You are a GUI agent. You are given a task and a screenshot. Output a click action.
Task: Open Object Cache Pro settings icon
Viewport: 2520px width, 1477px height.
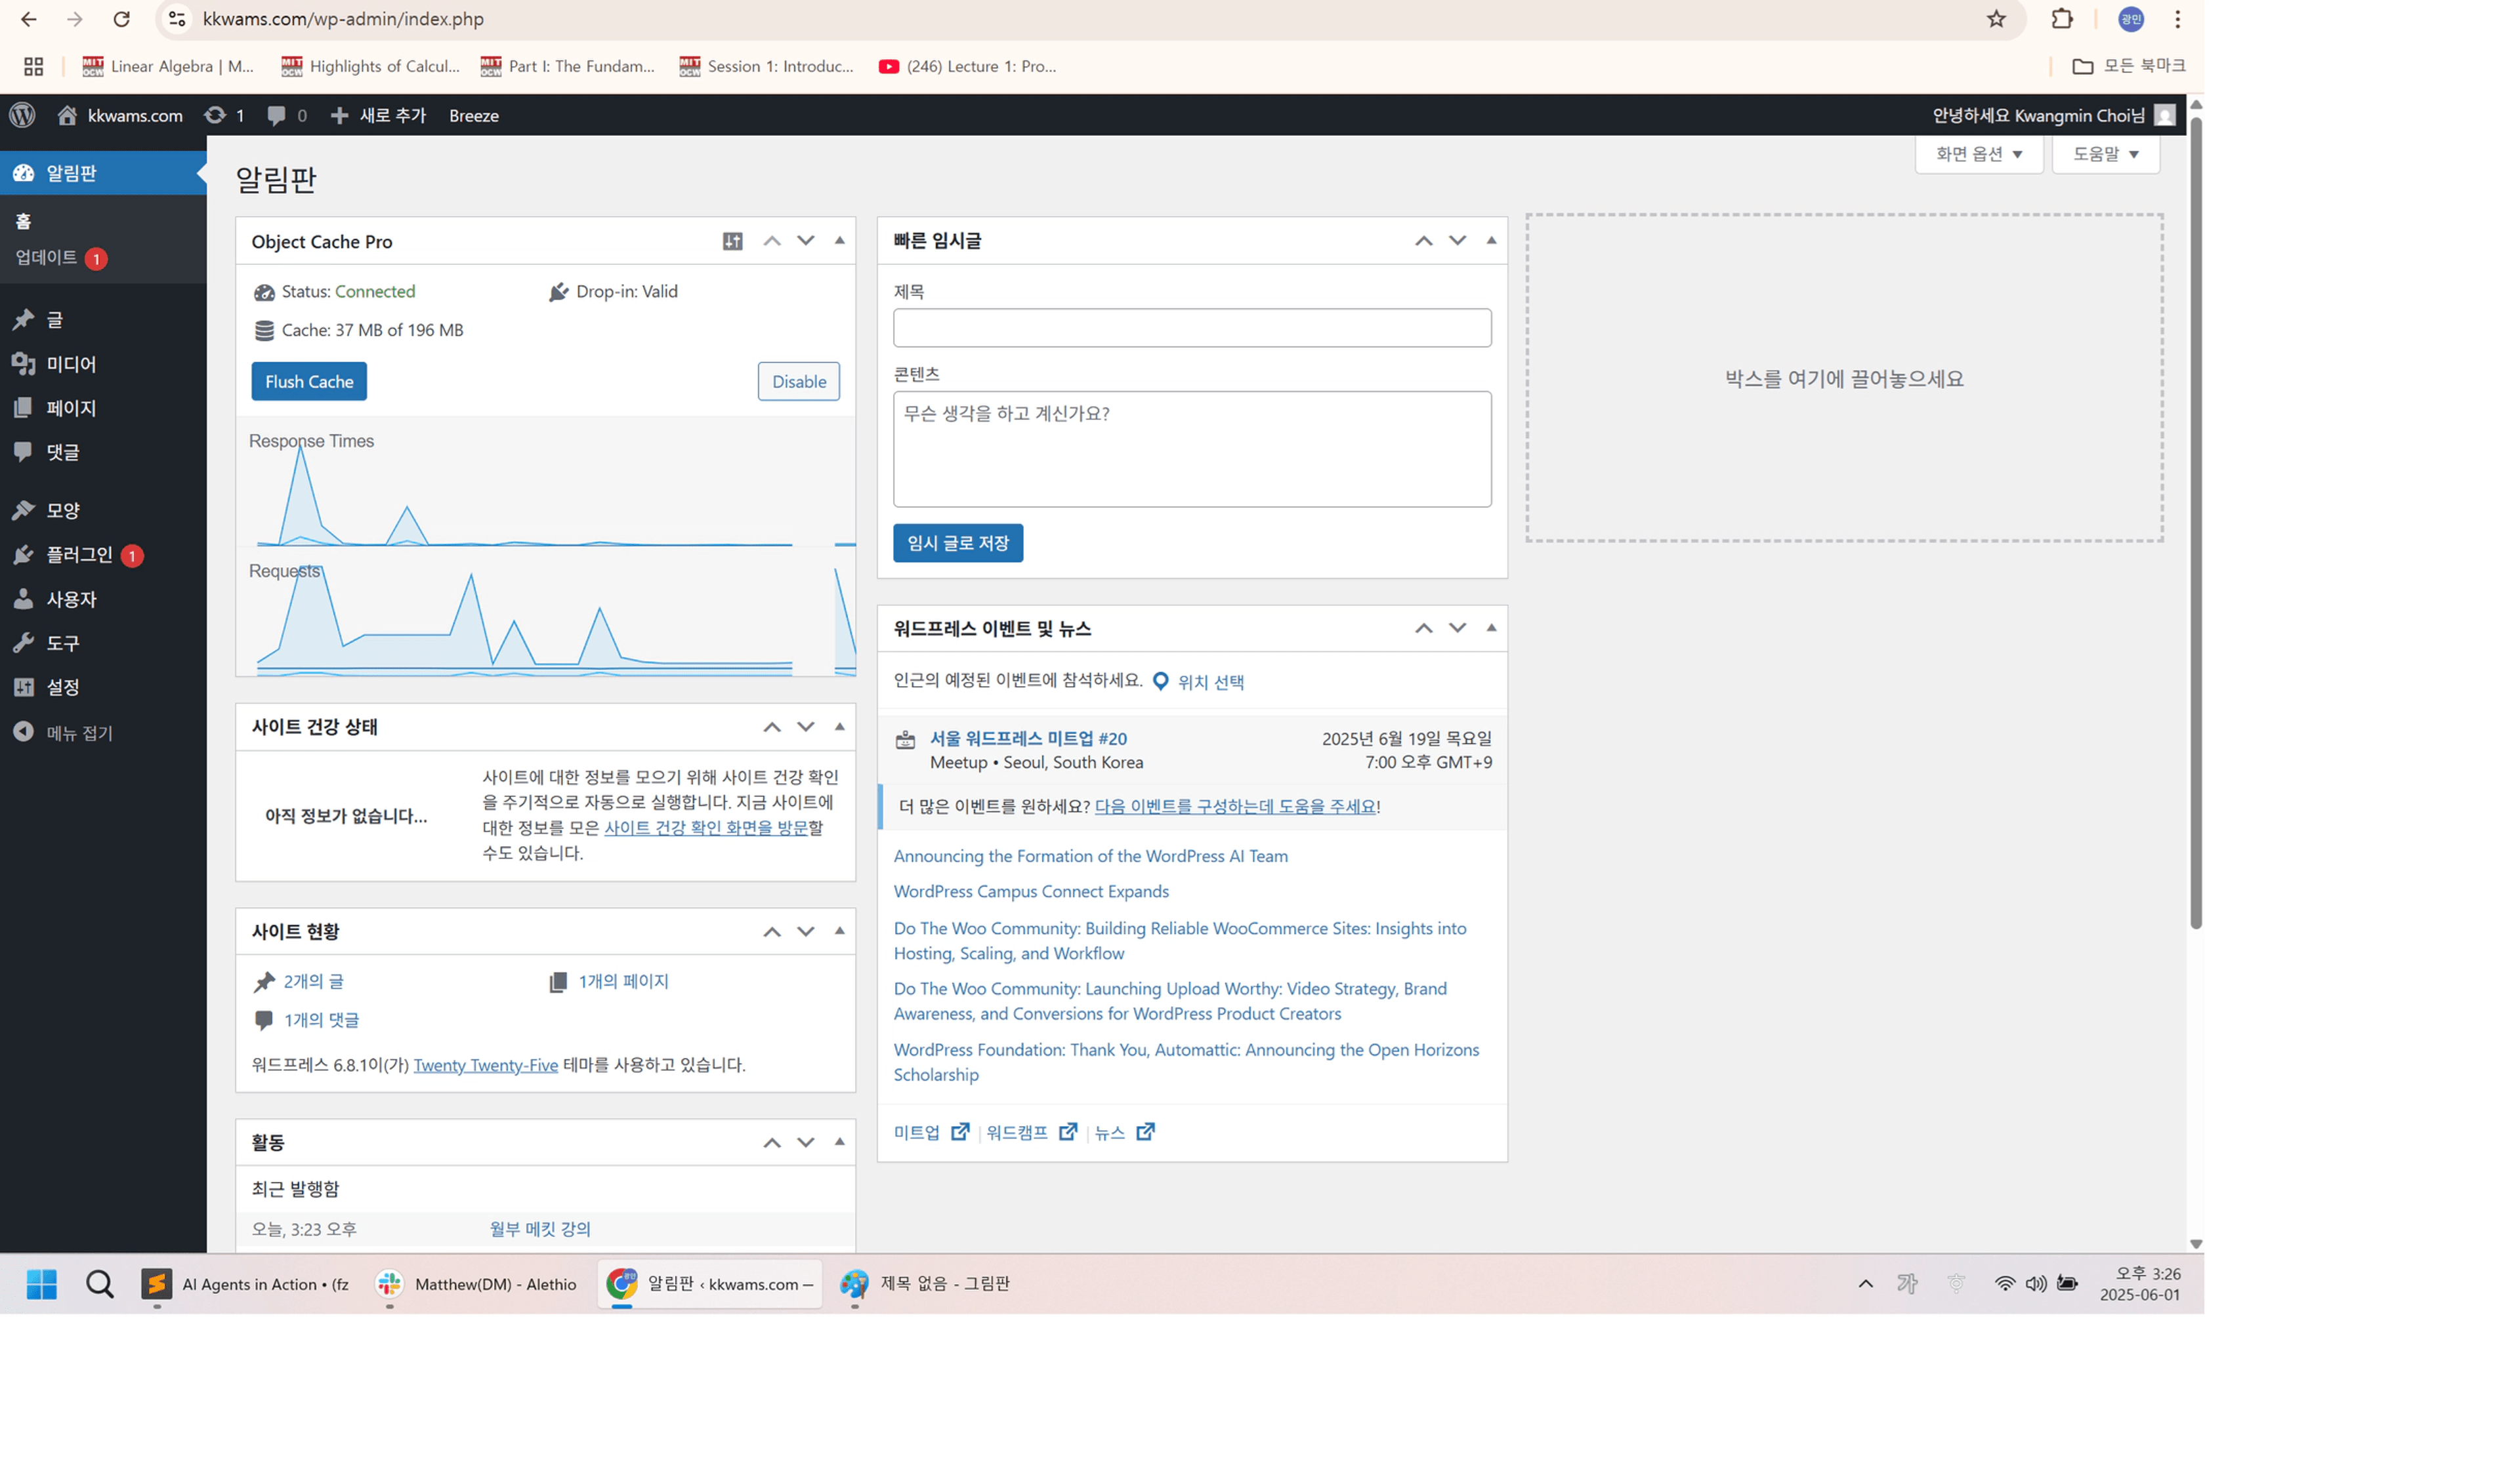coord(732,241)
